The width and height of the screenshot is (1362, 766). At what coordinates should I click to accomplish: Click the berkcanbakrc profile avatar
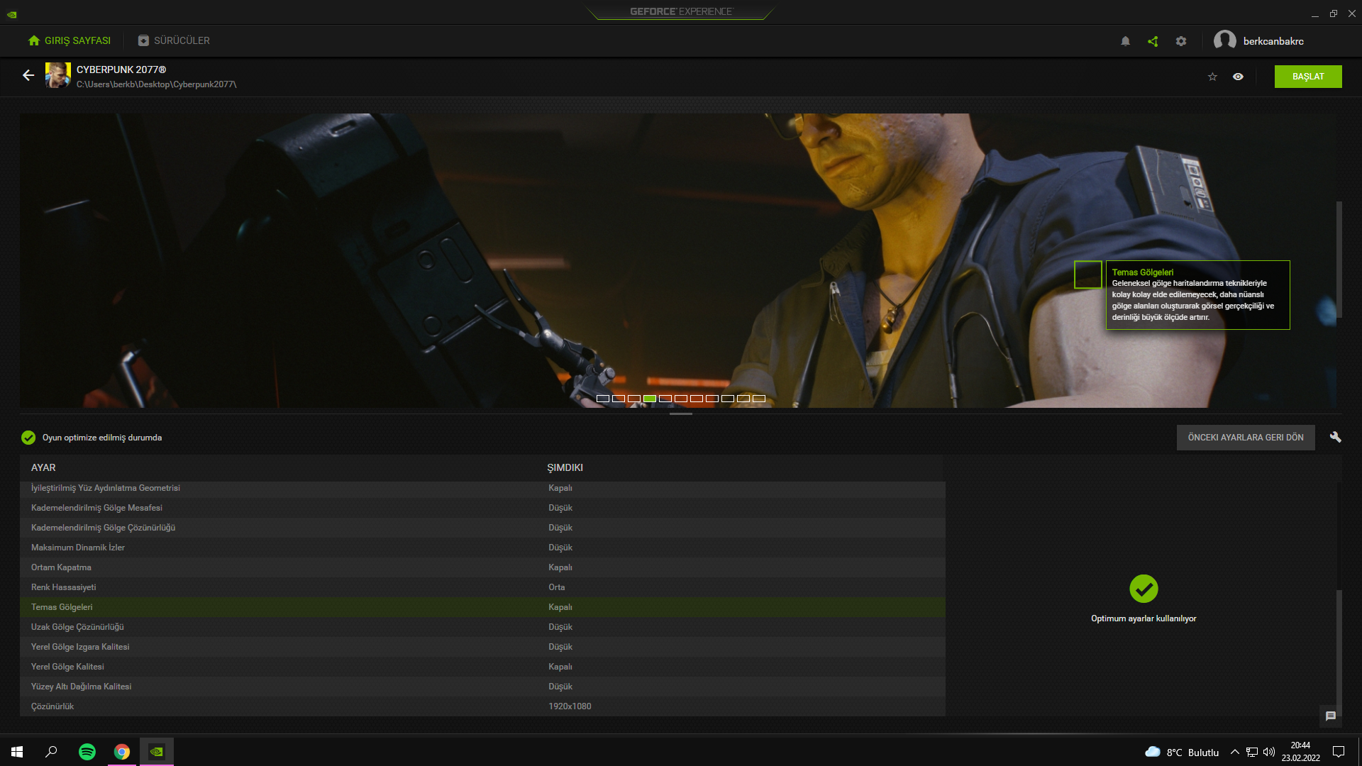tap(1225, 40)
